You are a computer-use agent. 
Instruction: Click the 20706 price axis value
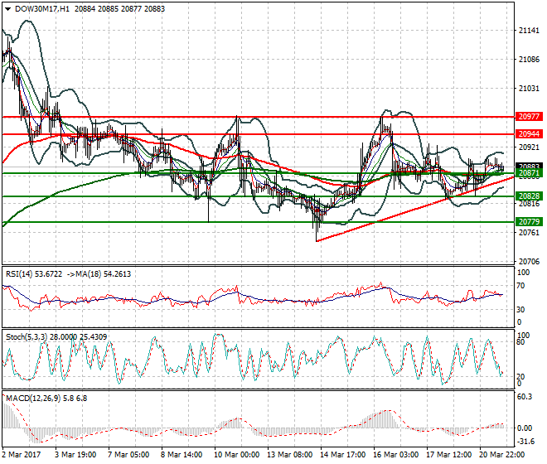529,261
